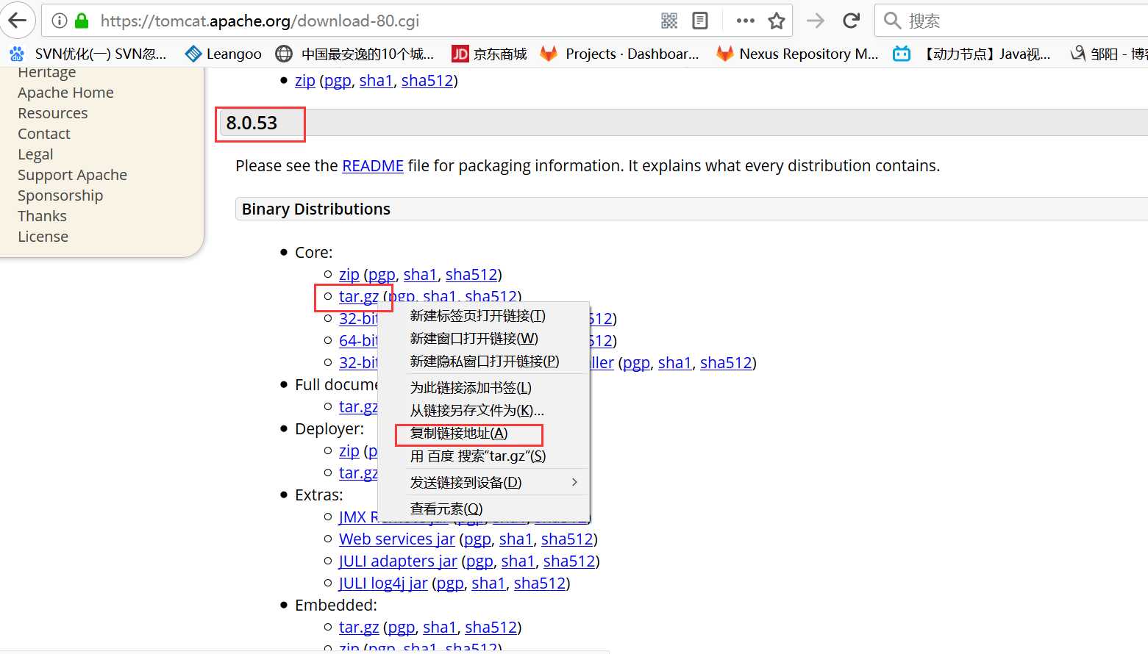Click sha512 link on JULI adapters row
This screenshot has width=1148, height=654.
[x=569, y=561]
